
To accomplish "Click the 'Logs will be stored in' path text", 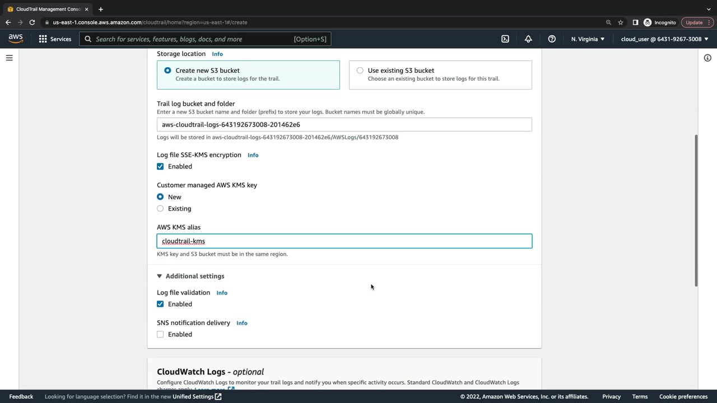I will (x=277, y=137).
